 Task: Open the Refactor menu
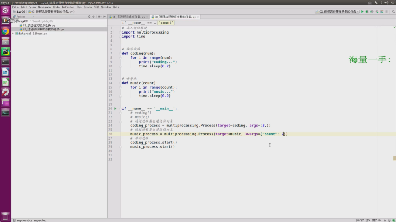point(68,7)
